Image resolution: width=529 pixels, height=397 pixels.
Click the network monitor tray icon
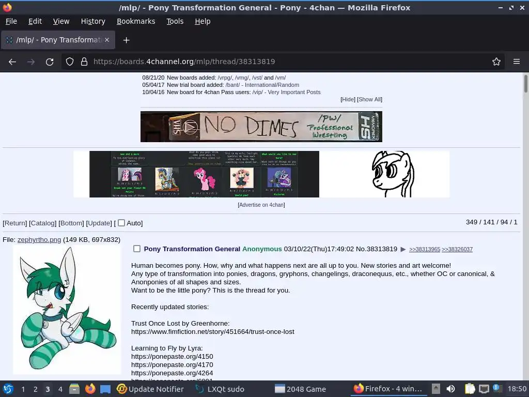point(484,389)
